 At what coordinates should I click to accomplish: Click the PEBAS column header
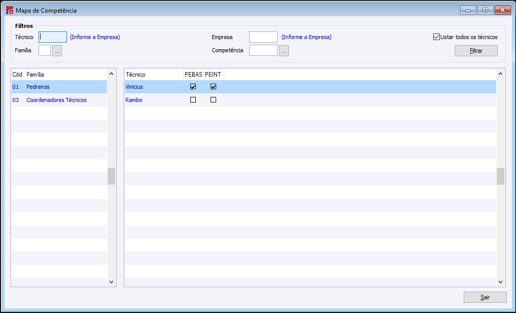193,75
